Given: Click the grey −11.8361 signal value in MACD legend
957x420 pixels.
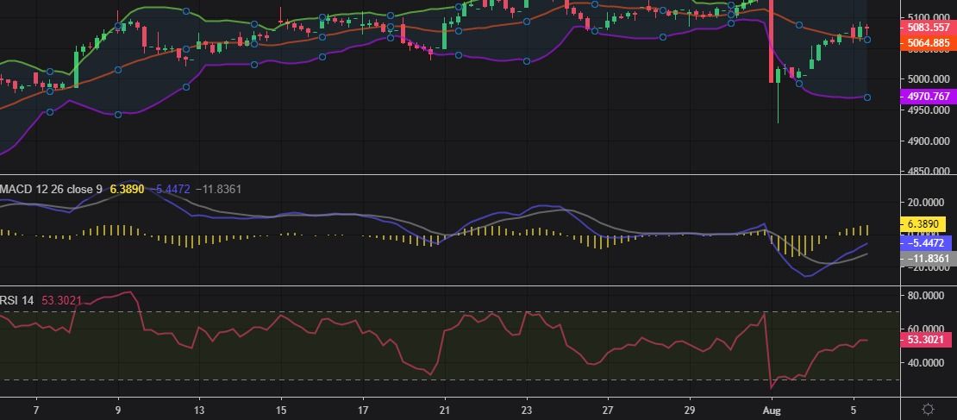Looking at the screenshot, I should (218, 189).
